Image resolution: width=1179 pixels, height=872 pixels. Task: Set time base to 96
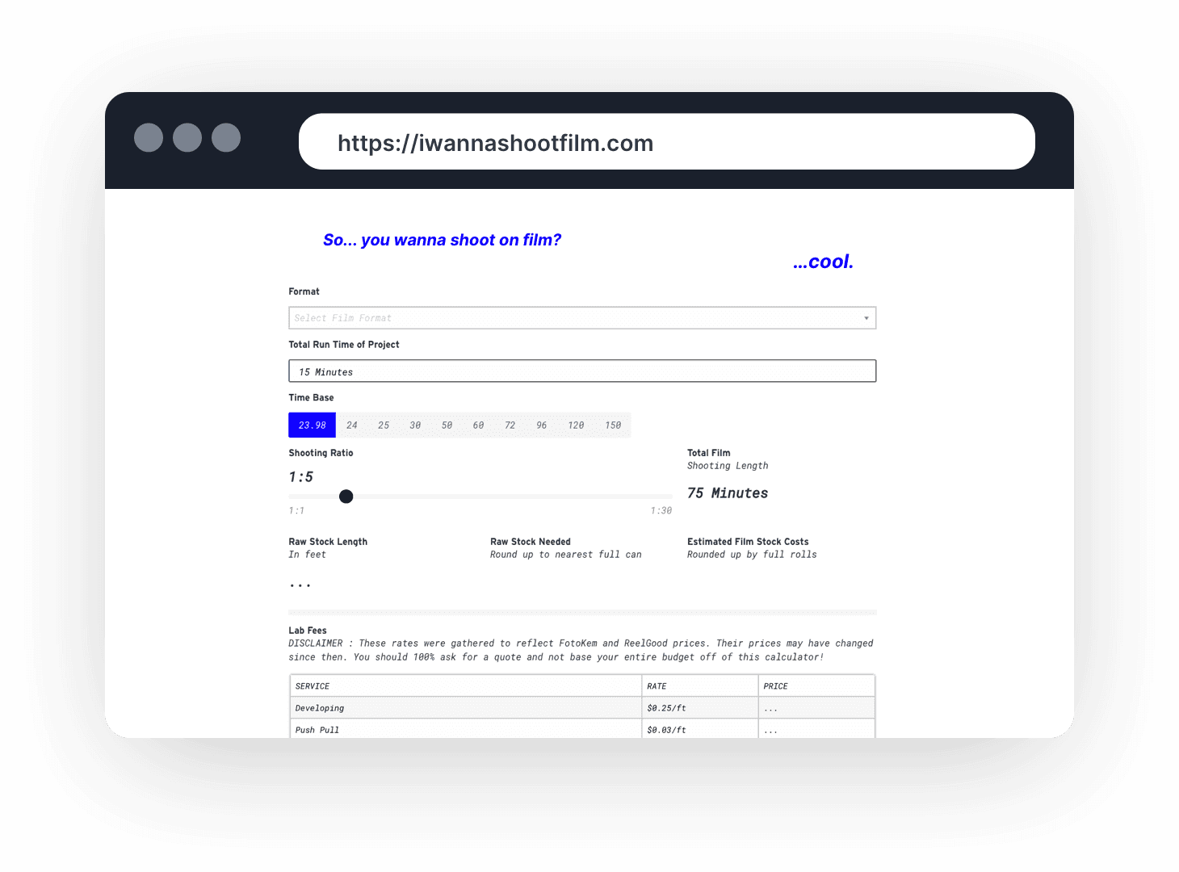pos(541,426)
